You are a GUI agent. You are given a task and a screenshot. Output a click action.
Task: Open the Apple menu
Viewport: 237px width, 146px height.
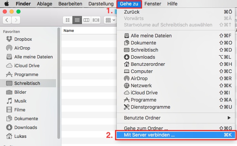6,4
